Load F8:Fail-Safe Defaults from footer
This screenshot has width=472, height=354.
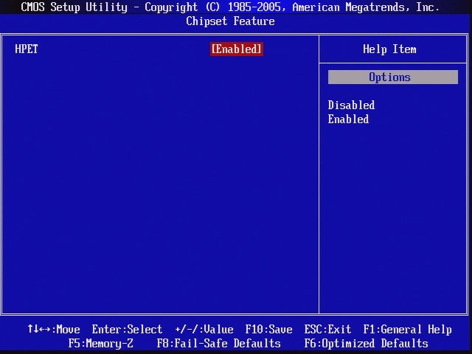[218, 344]
